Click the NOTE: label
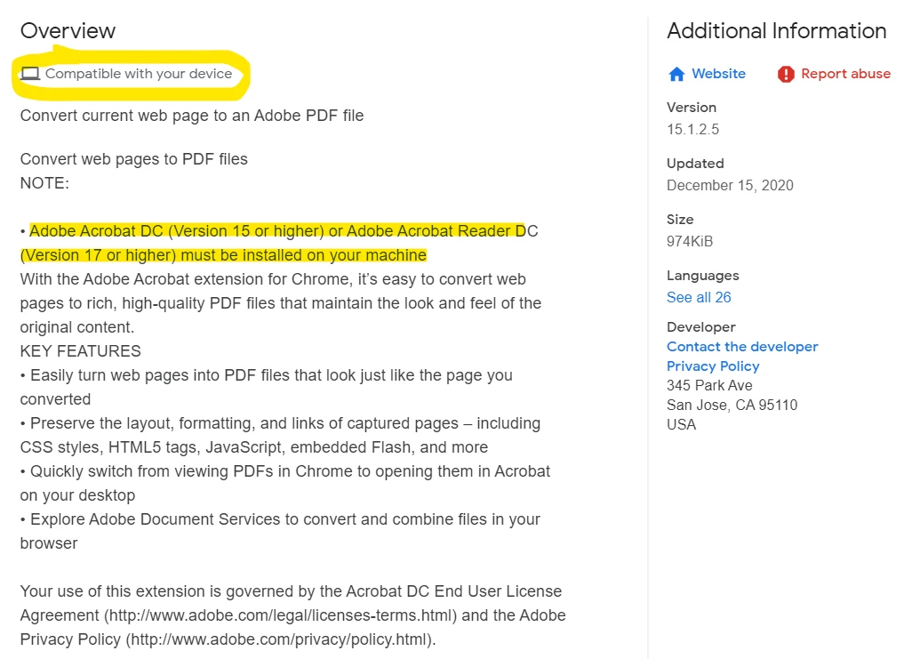 point(44,183)
